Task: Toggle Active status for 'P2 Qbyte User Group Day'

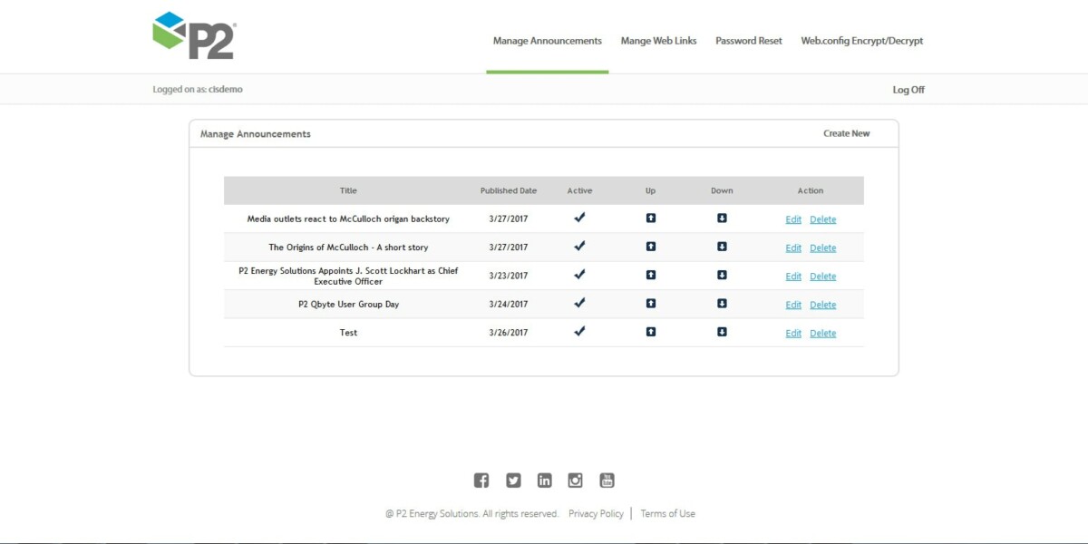Action: tap(578, 304)
